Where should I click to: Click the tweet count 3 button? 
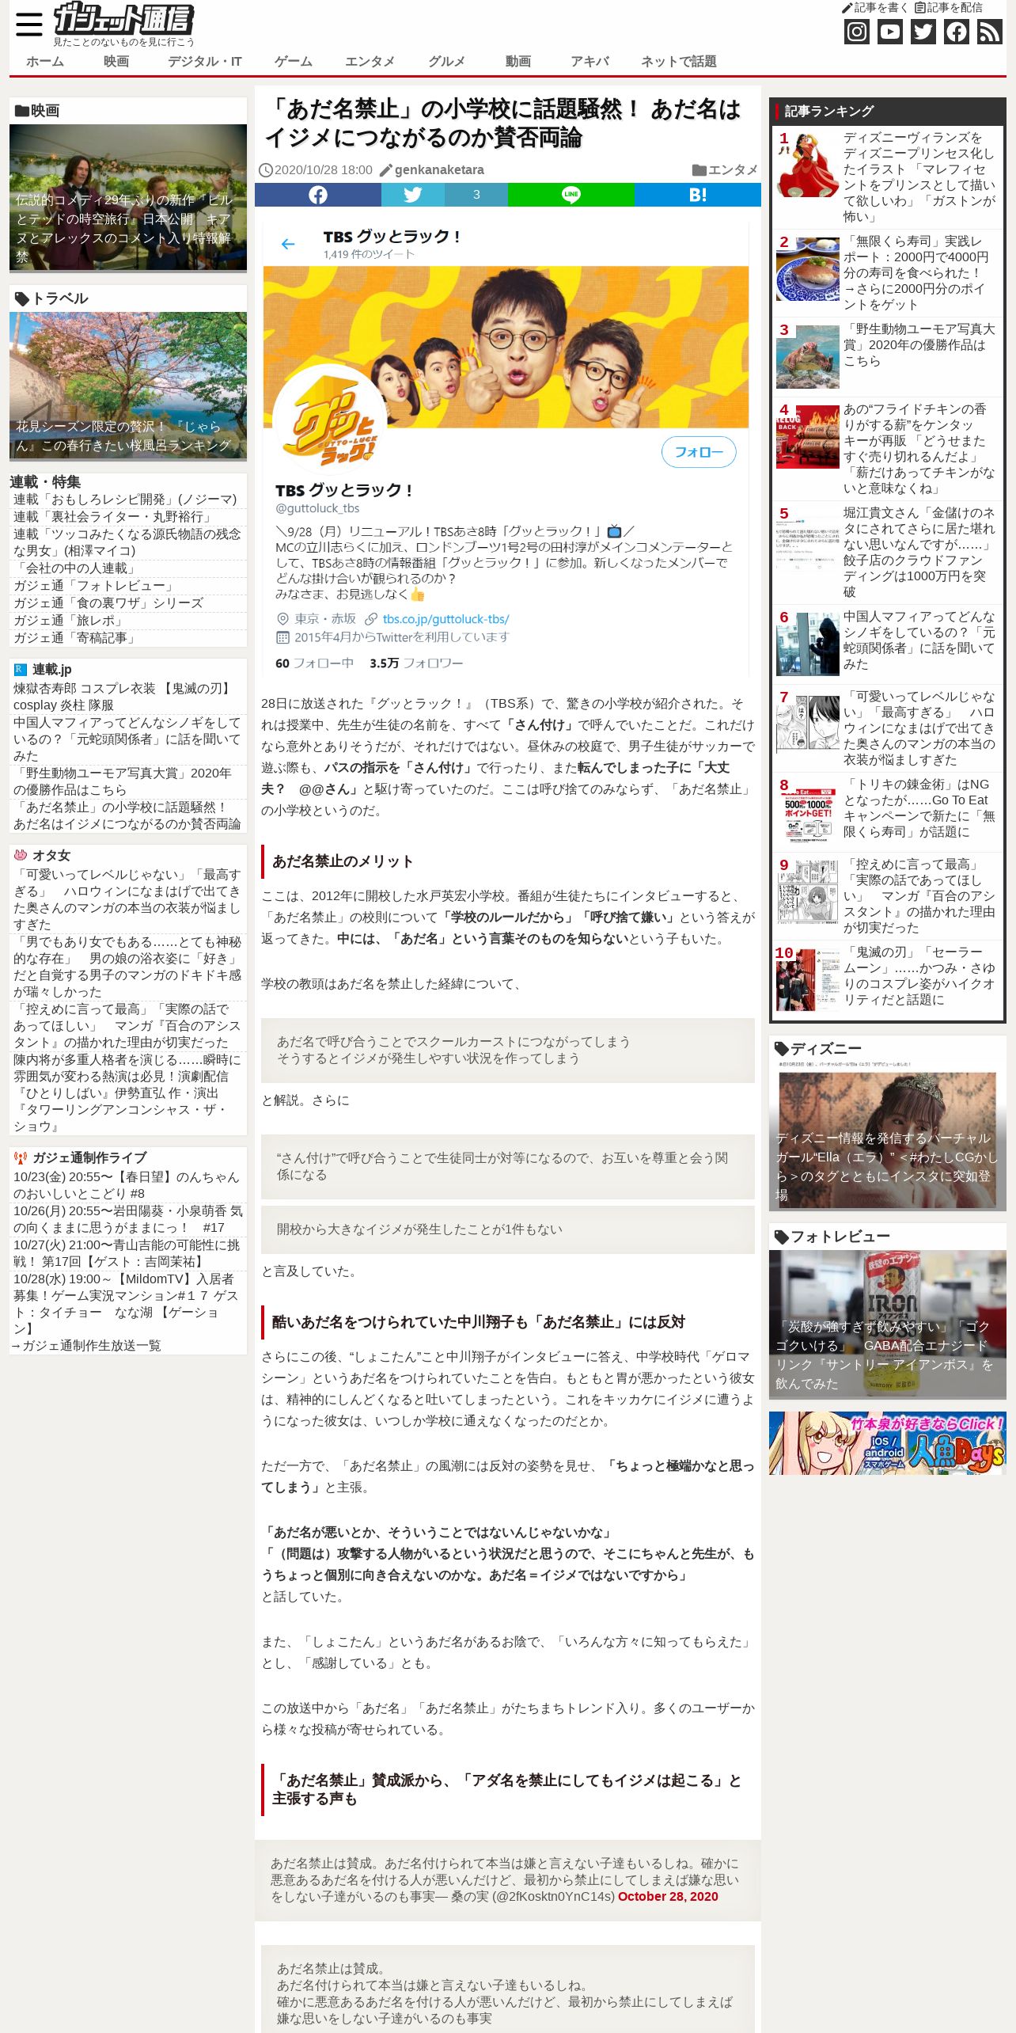[476, 195]
